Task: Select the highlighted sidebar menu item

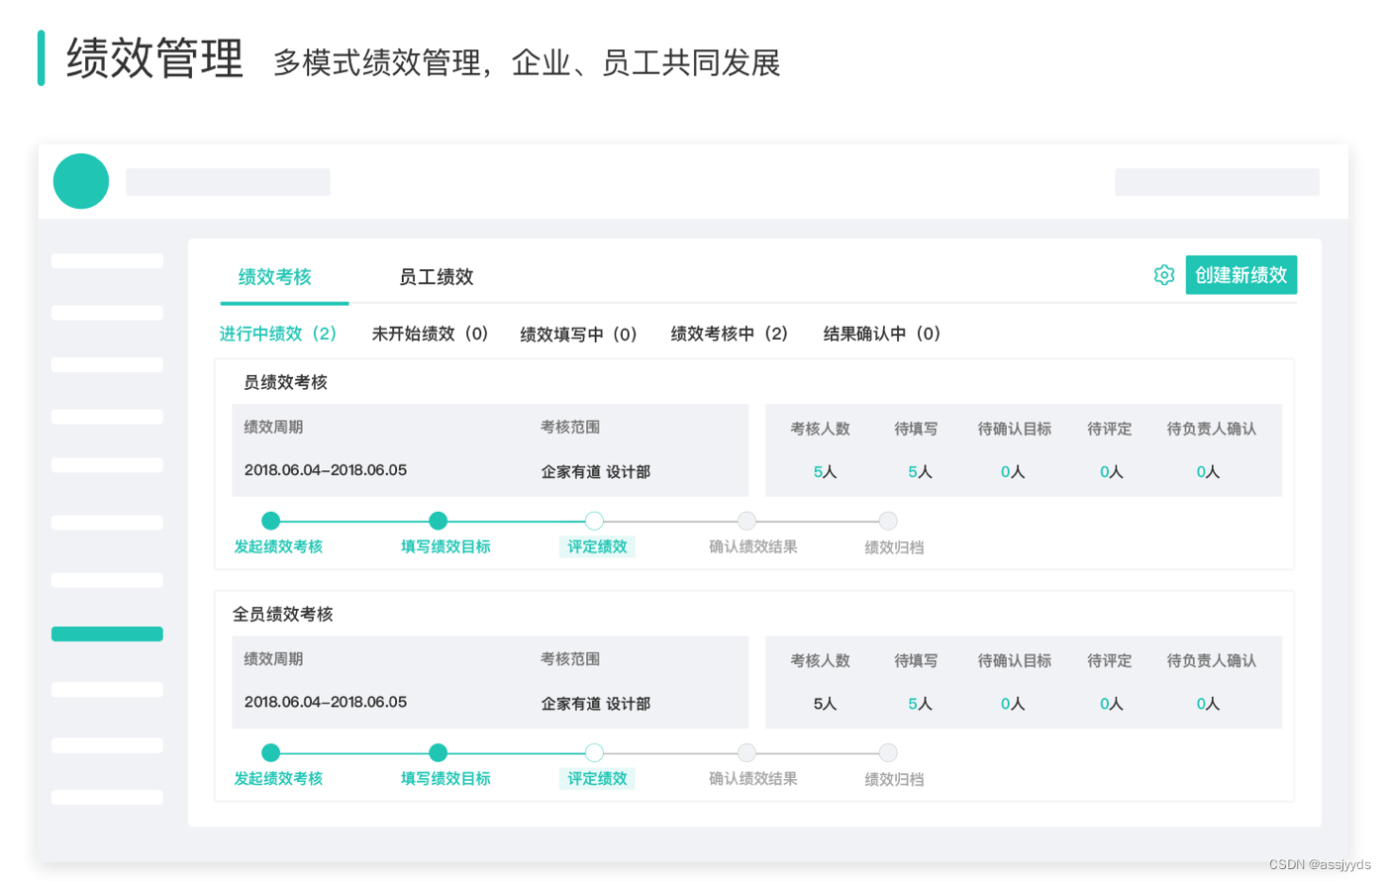Action: pyautogui.click(x=107, y=634)
